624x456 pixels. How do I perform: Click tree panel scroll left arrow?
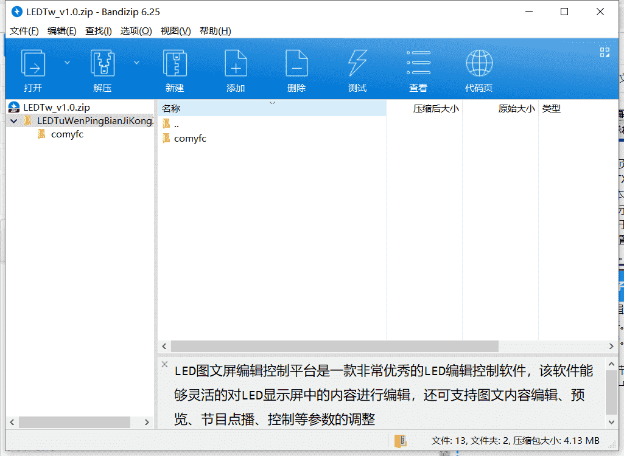(x=12, y=422)
